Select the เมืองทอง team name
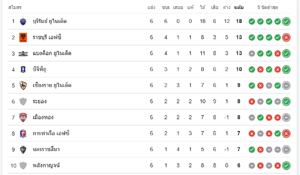The height and width of the screenshot is (175, 300). 43,117
